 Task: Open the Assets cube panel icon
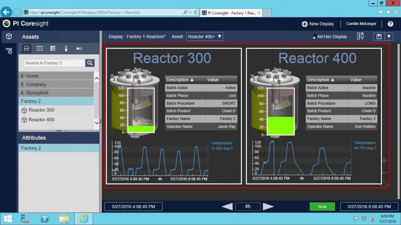pyautogui.click(x=9, y=37)
